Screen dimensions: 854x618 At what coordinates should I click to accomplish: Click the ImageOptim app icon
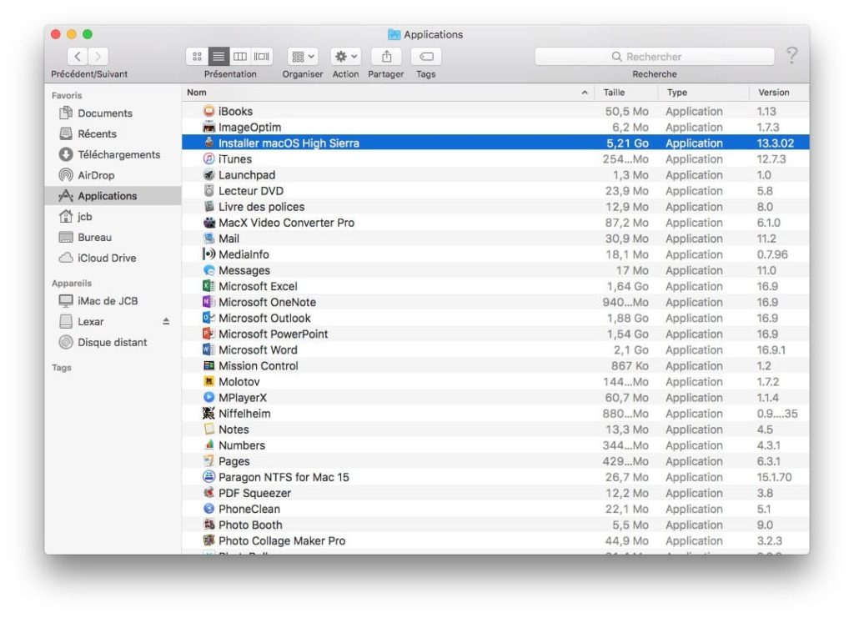(208, 127)
